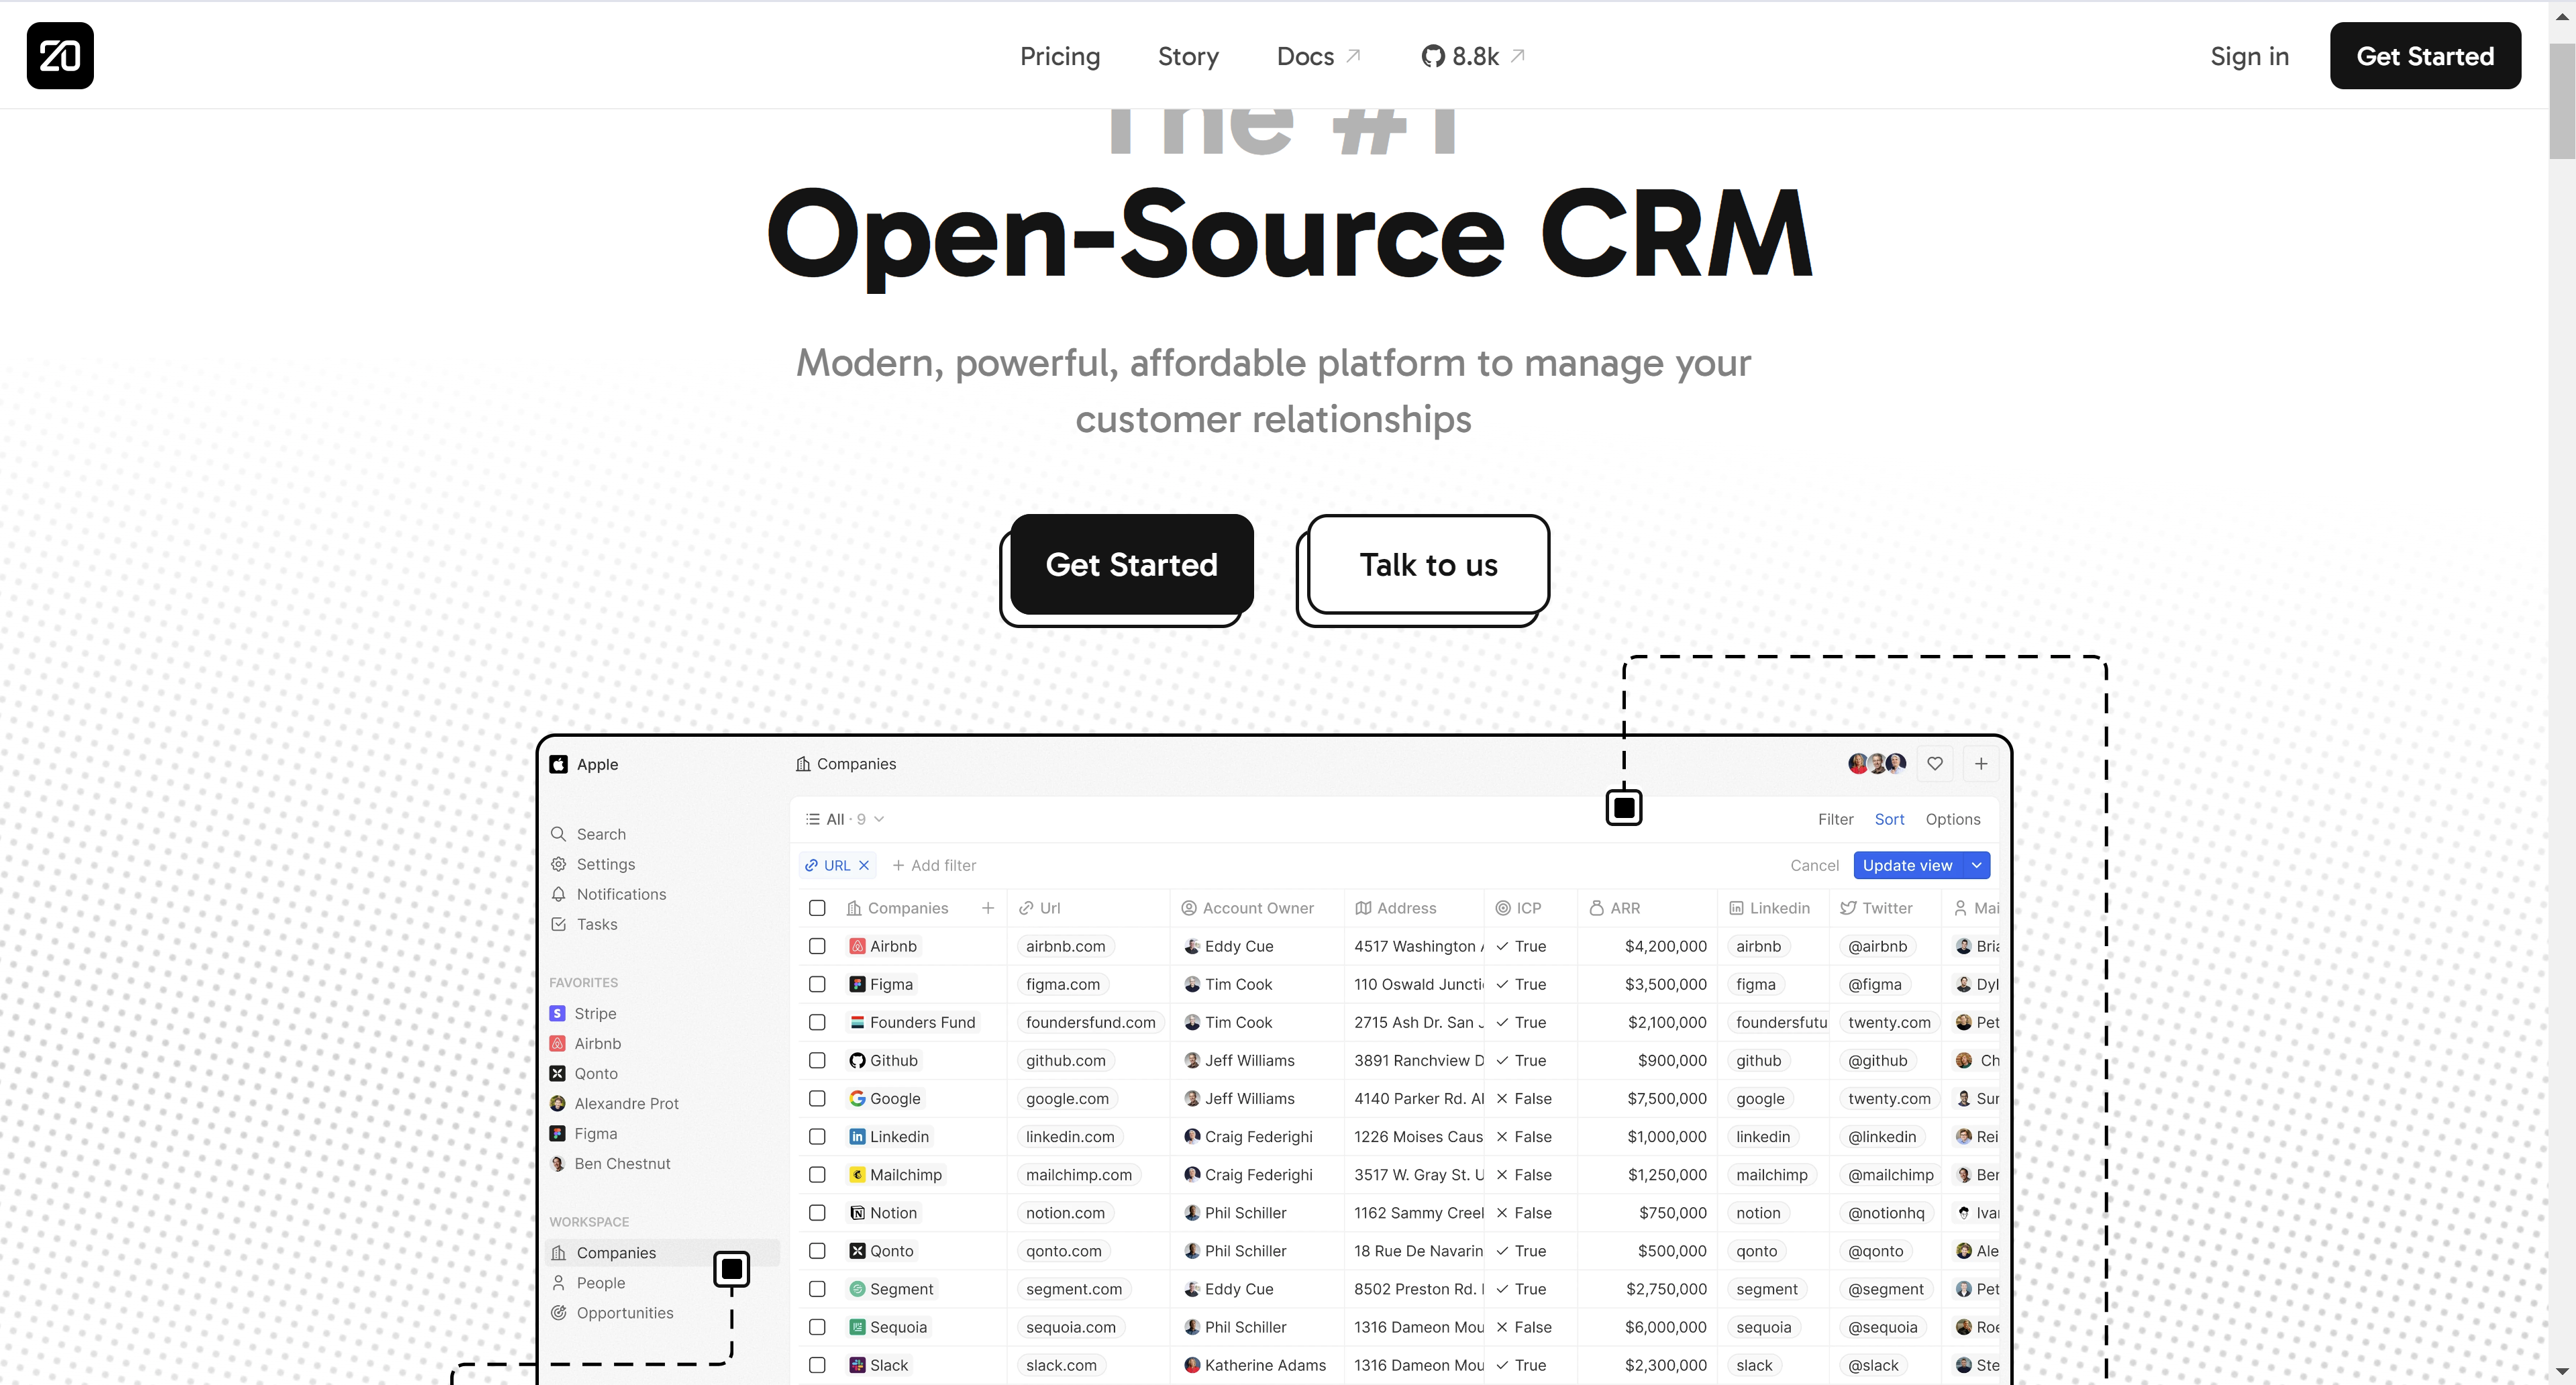Click the Twenty logo in the top navigation
The width and height of the screenshot is (2576, 1385).
59,55
